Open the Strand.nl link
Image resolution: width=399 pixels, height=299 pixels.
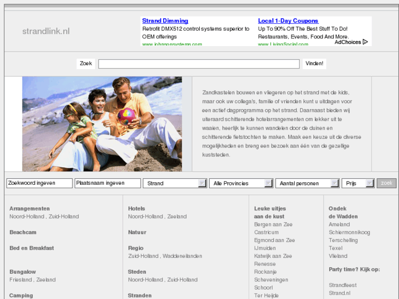click(x=340, y=292)
